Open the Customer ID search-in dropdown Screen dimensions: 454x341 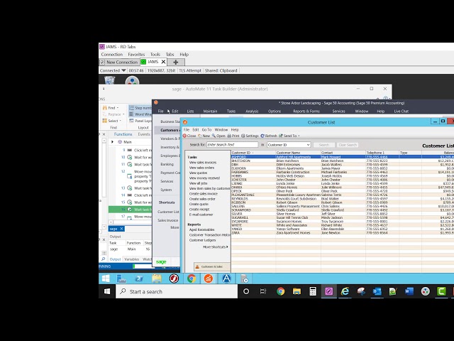pyautogui.click(x=289, y=145)
